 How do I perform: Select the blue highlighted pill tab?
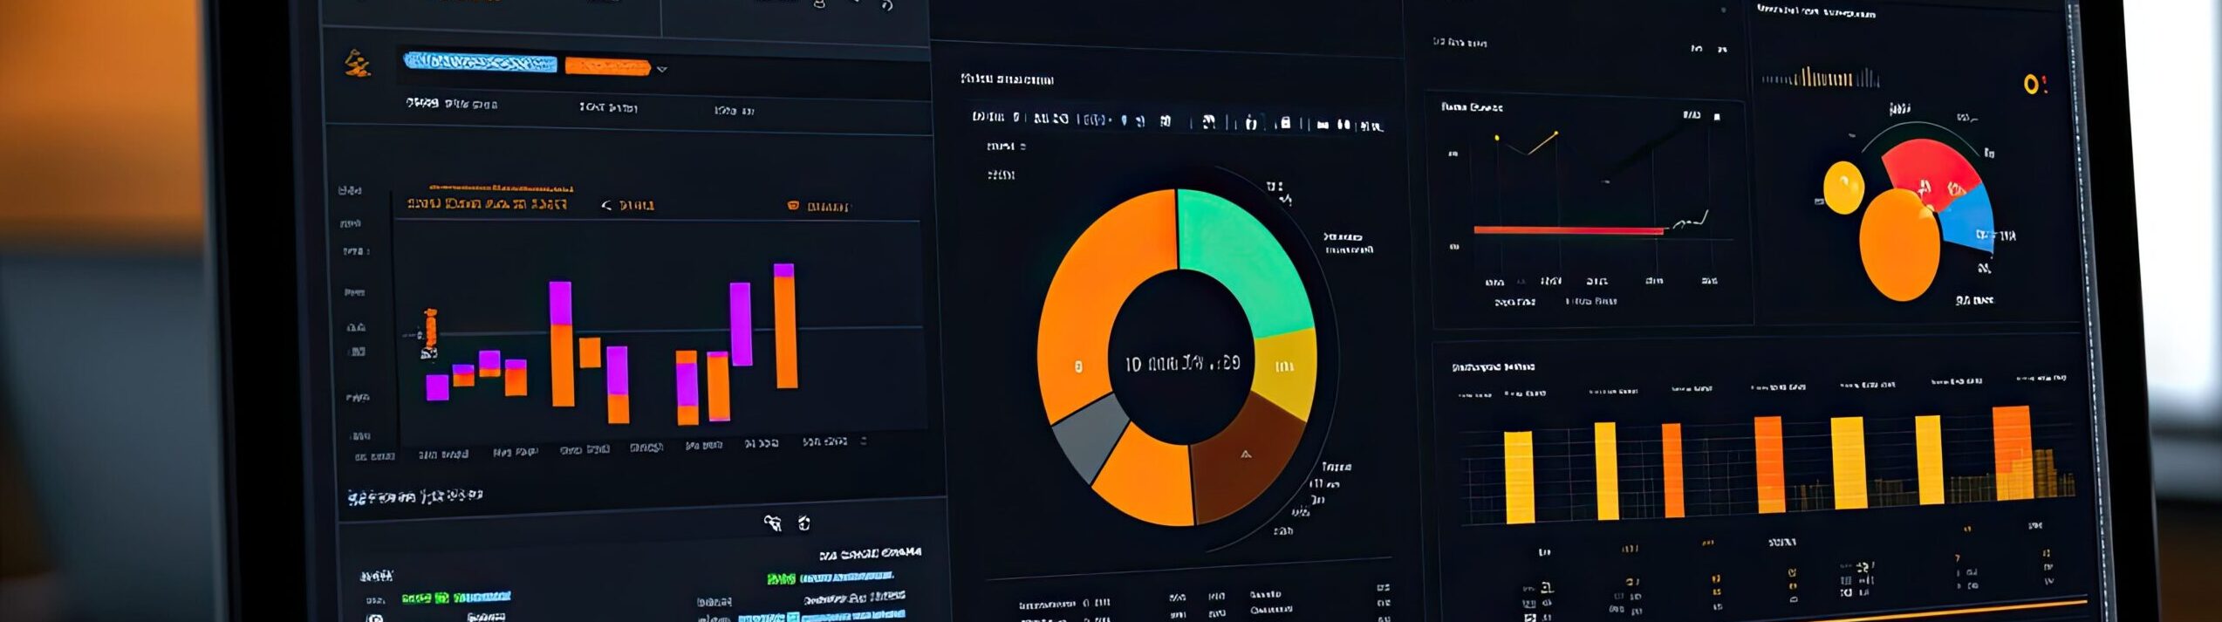pyautogui.click(x=480, y=62)
